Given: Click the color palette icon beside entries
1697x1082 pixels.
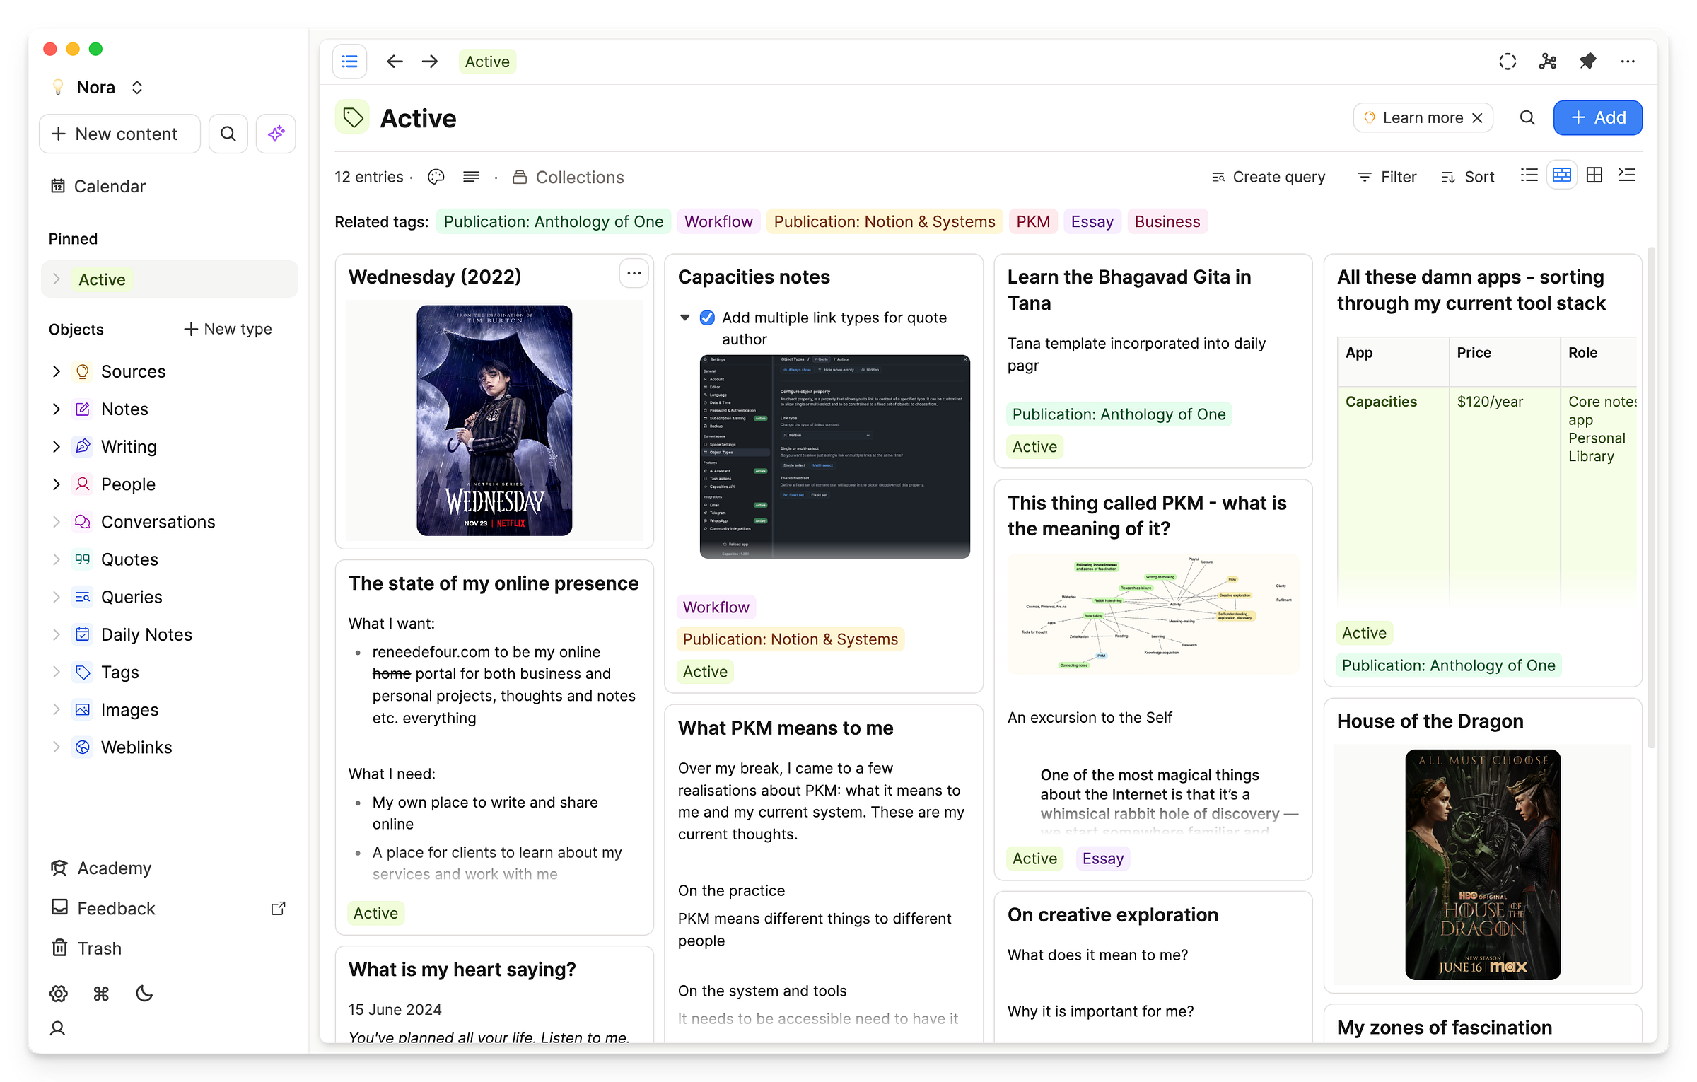Looking at the screenshot, I should pos(436,177).
